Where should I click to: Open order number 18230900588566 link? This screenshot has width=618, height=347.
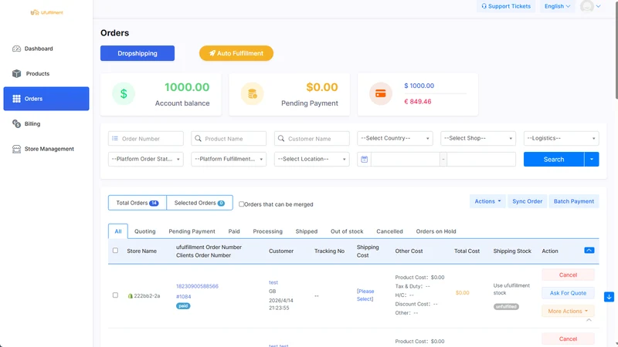coord(197,286)
